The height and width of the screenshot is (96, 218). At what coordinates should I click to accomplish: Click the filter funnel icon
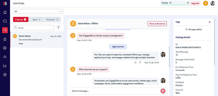pyautogui.click(x=58, y=28)
